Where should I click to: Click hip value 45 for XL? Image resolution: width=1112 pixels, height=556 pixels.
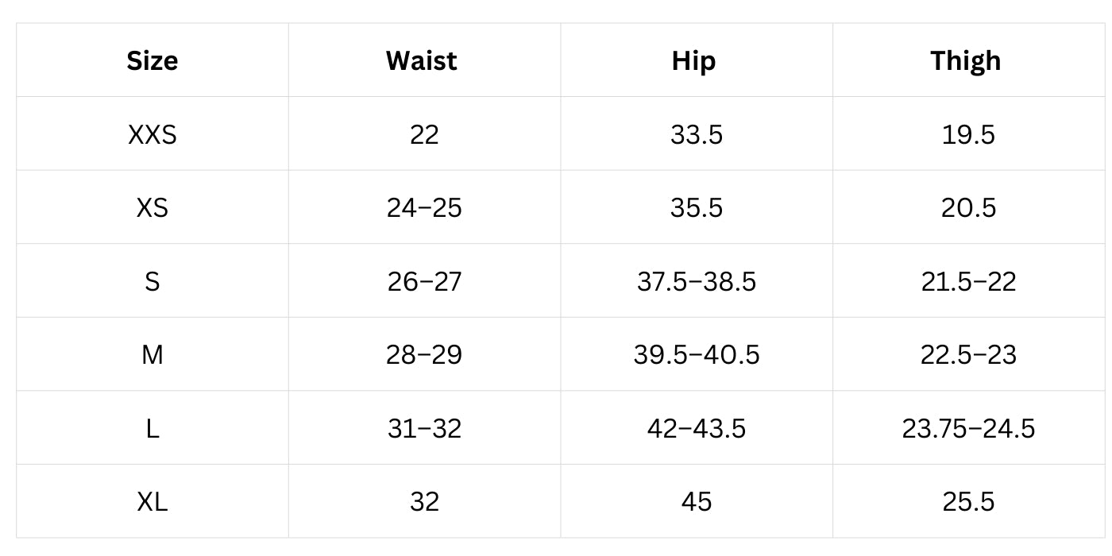click(697, 502)
